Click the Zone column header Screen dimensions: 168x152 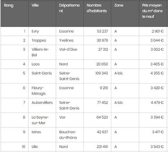(x=119, y=5)
